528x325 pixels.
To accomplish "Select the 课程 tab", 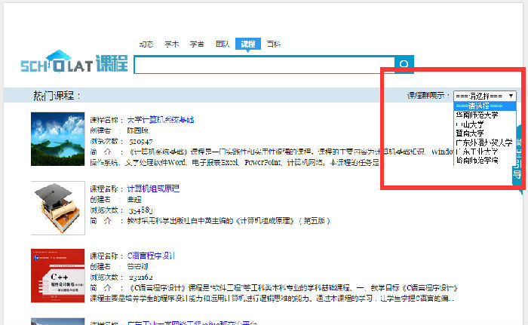I will (248, 44).
